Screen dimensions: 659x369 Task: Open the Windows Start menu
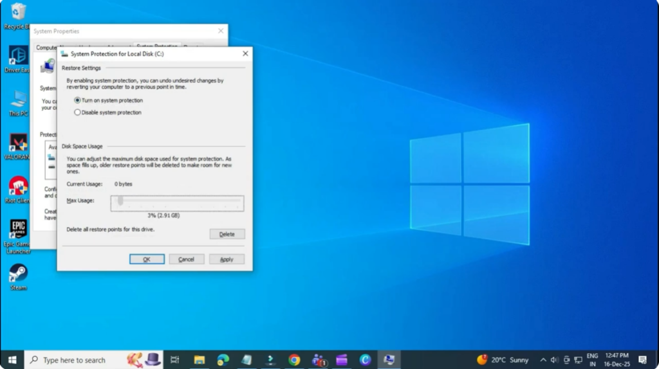point(12,360)
